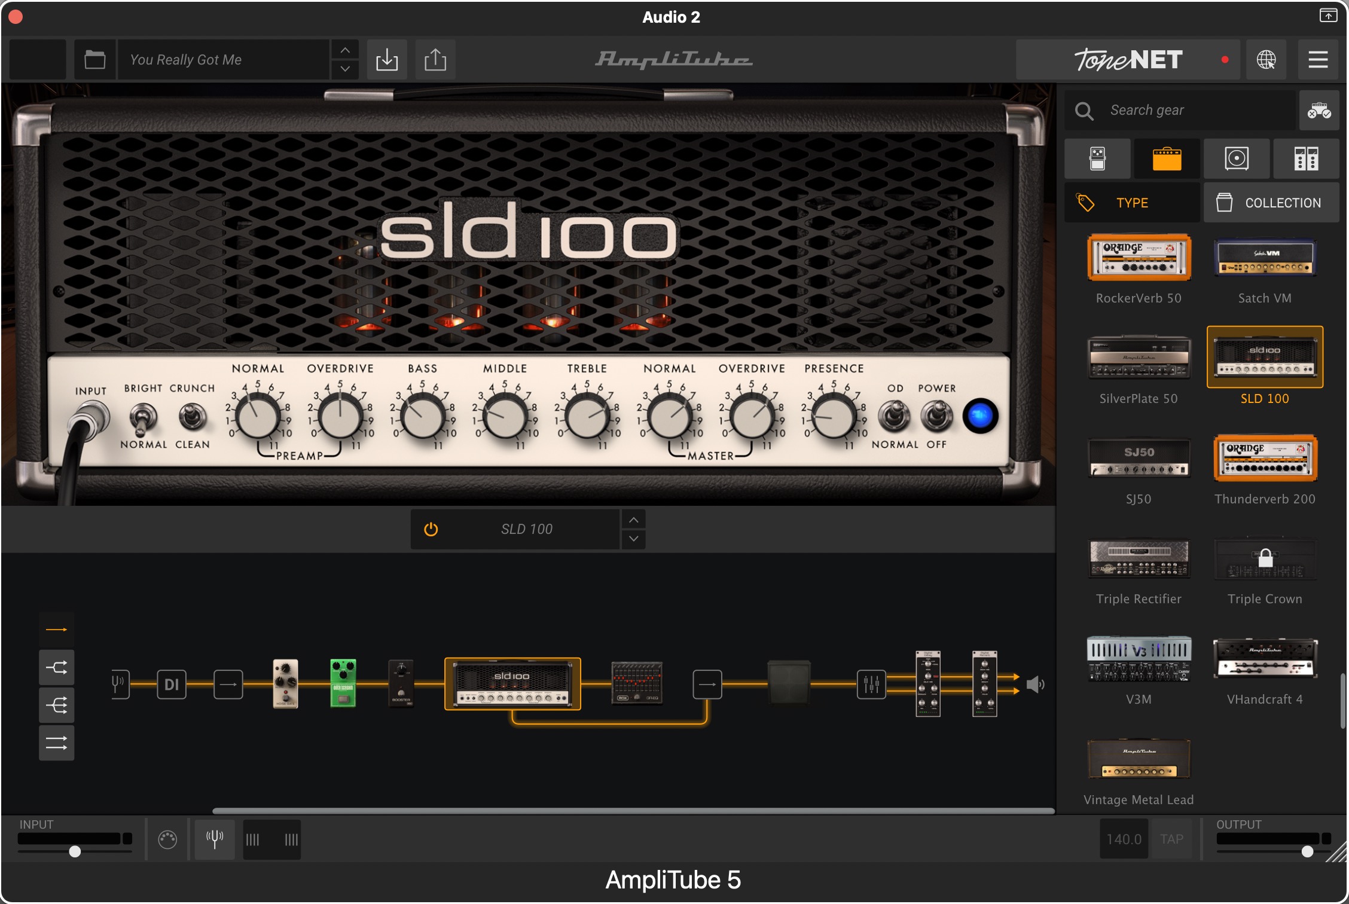Choose the Satch VM amp thumbnail
The height and width of the screenshot is (904, 1349).
coord(1265,258)
